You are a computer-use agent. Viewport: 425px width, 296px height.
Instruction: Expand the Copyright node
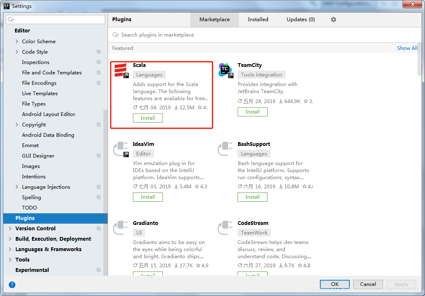click(17, 125)
